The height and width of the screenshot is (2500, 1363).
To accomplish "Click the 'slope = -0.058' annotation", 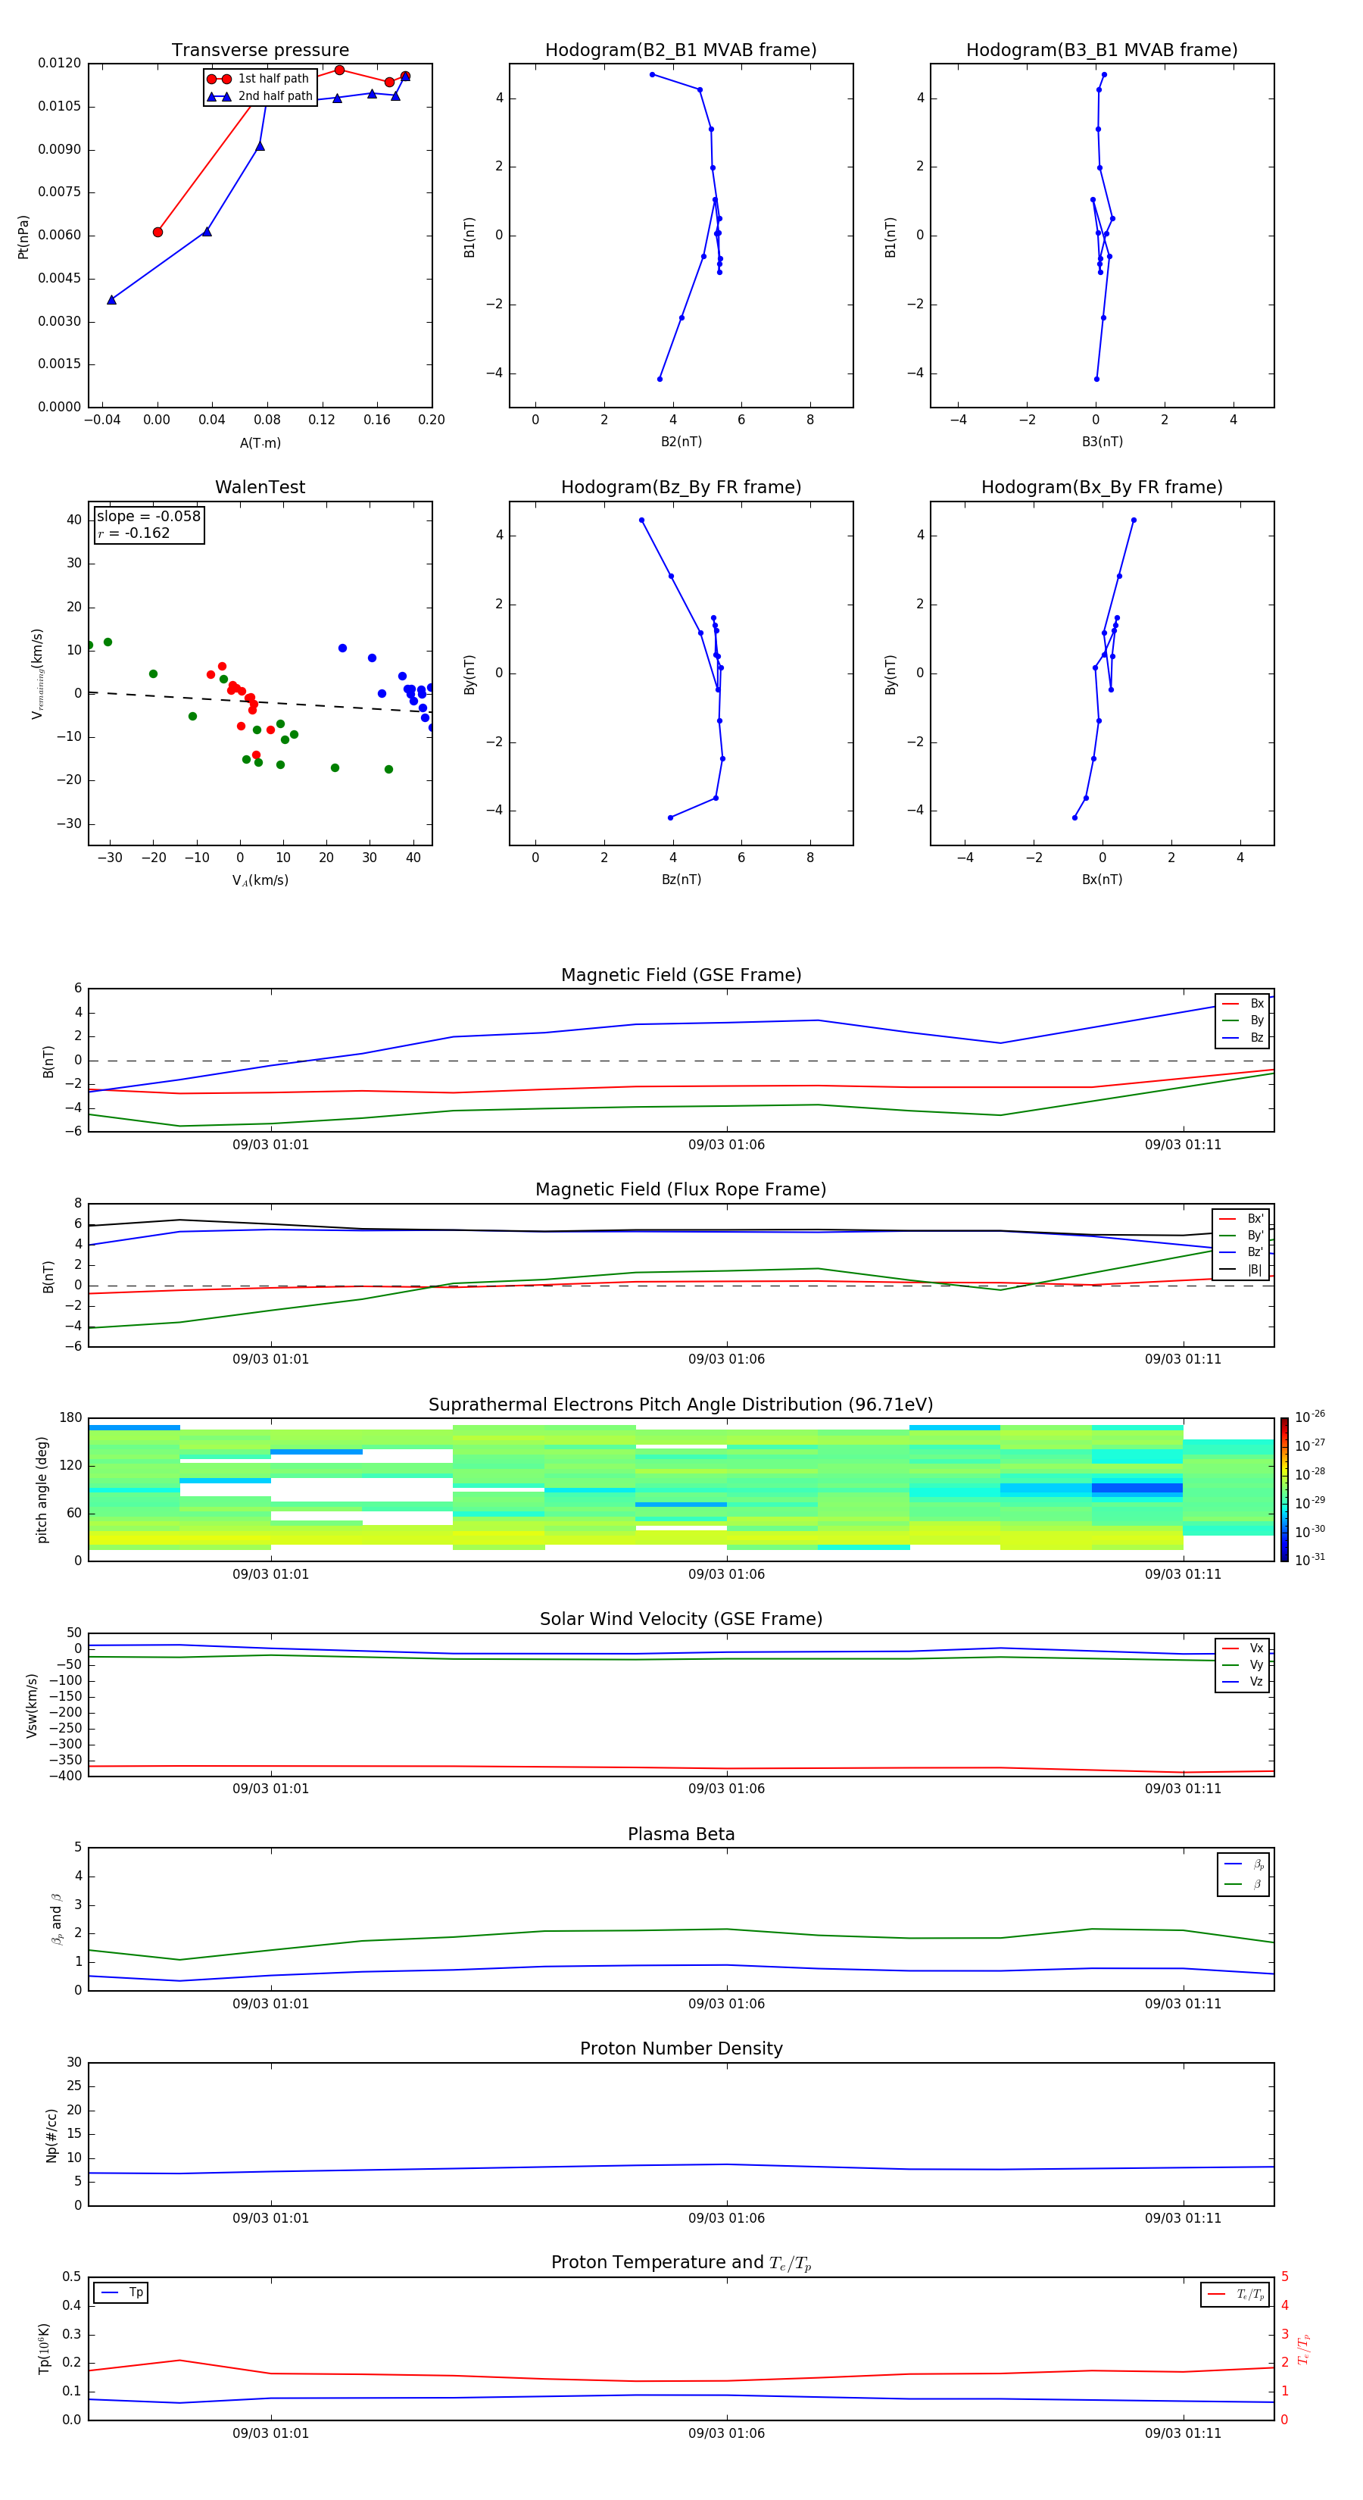I will point(148,517).
